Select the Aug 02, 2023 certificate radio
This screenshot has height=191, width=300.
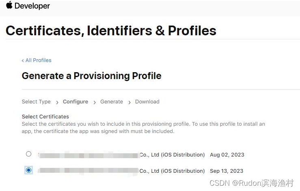pos(28,154)
